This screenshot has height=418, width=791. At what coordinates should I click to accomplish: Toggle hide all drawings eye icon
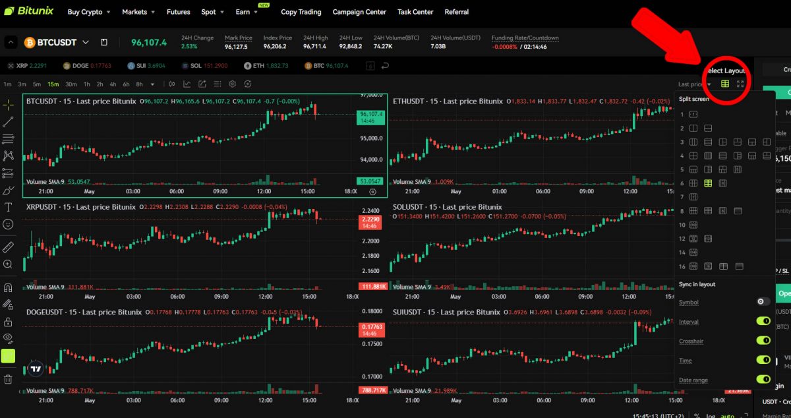pos(8,339)
